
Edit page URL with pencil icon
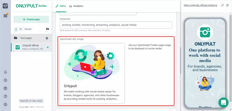coord(222,5)
